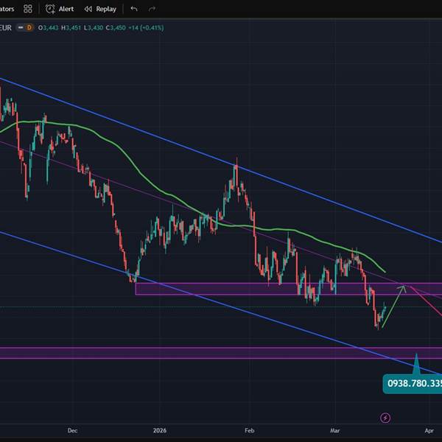Click the Dec label on time axis

coord(72,430)
